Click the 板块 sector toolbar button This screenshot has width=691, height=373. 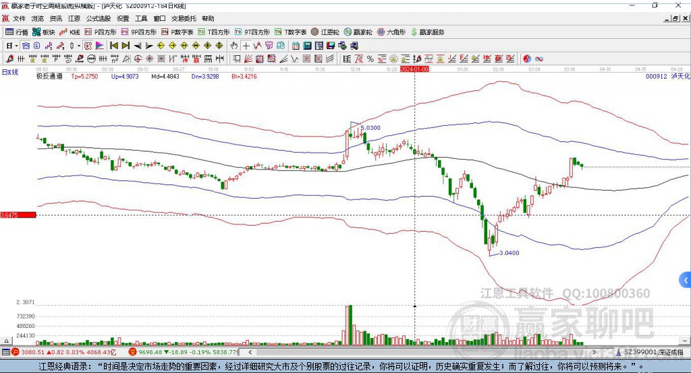tap(44, 32)
